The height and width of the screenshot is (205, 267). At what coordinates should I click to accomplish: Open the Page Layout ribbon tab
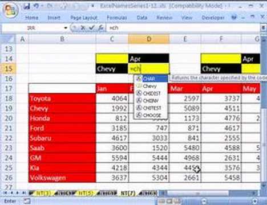pos(84,18)
